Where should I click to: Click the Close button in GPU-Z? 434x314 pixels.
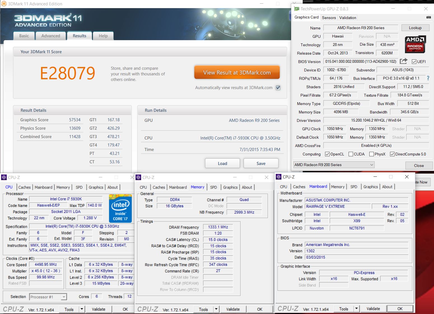[x=419, y=165]
